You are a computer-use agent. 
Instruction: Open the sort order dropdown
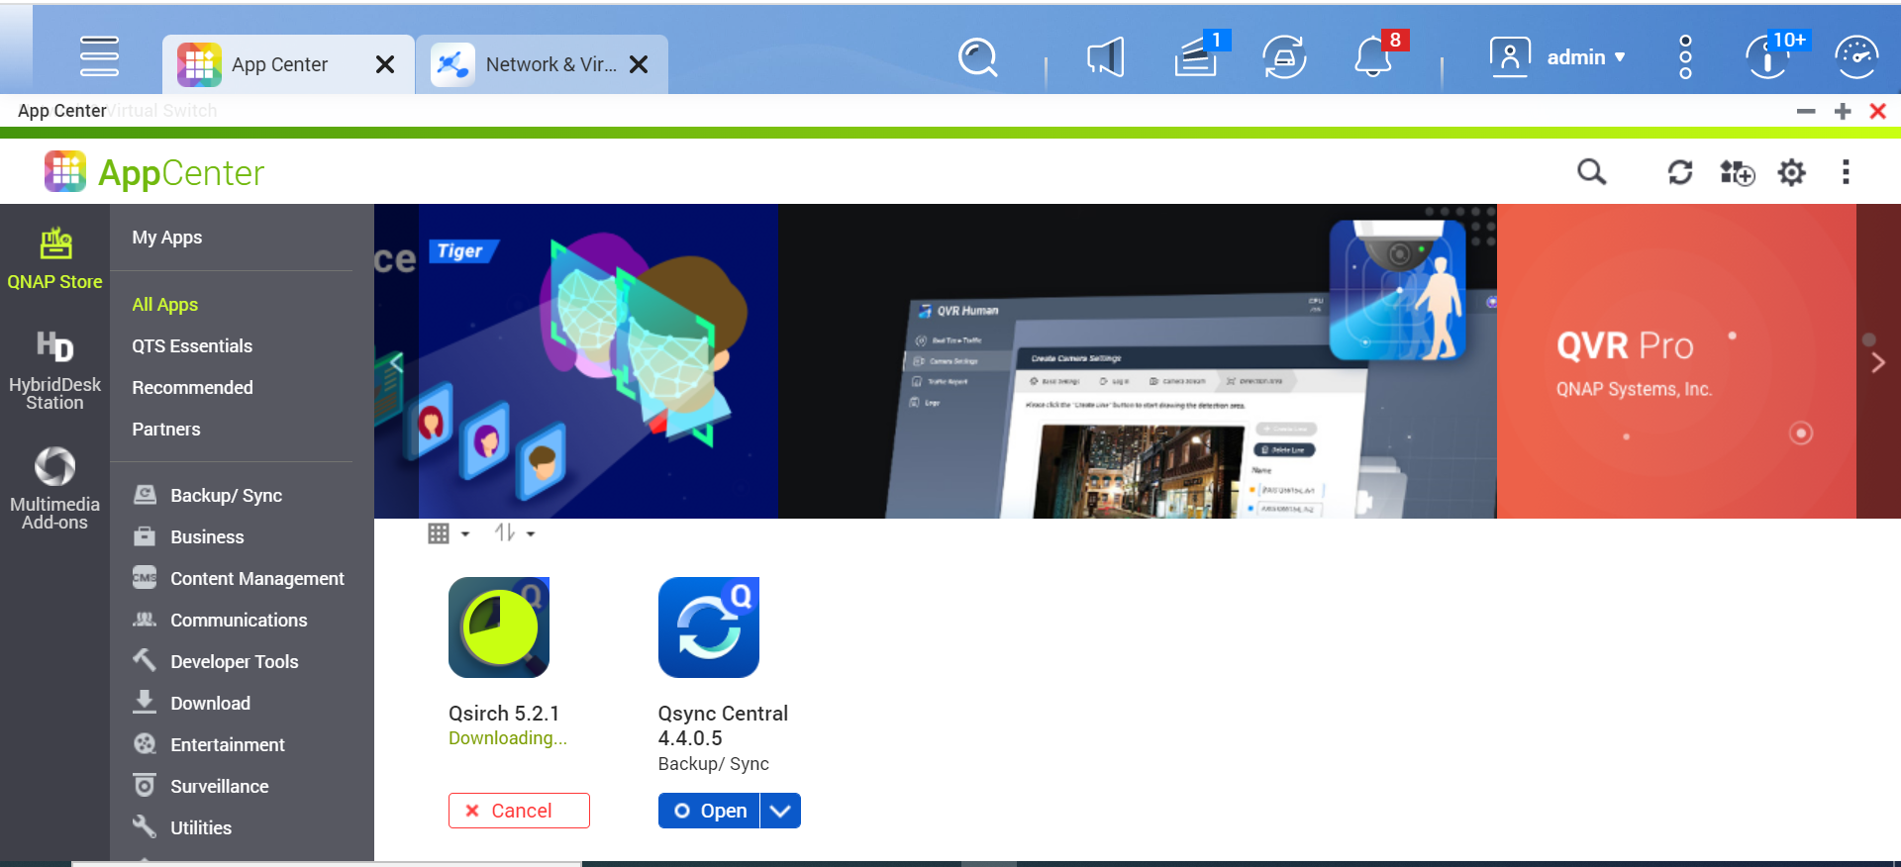tap(515, 533)
